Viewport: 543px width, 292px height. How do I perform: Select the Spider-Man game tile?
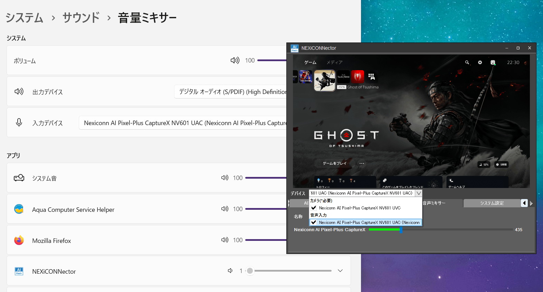[x=358, y=77]
